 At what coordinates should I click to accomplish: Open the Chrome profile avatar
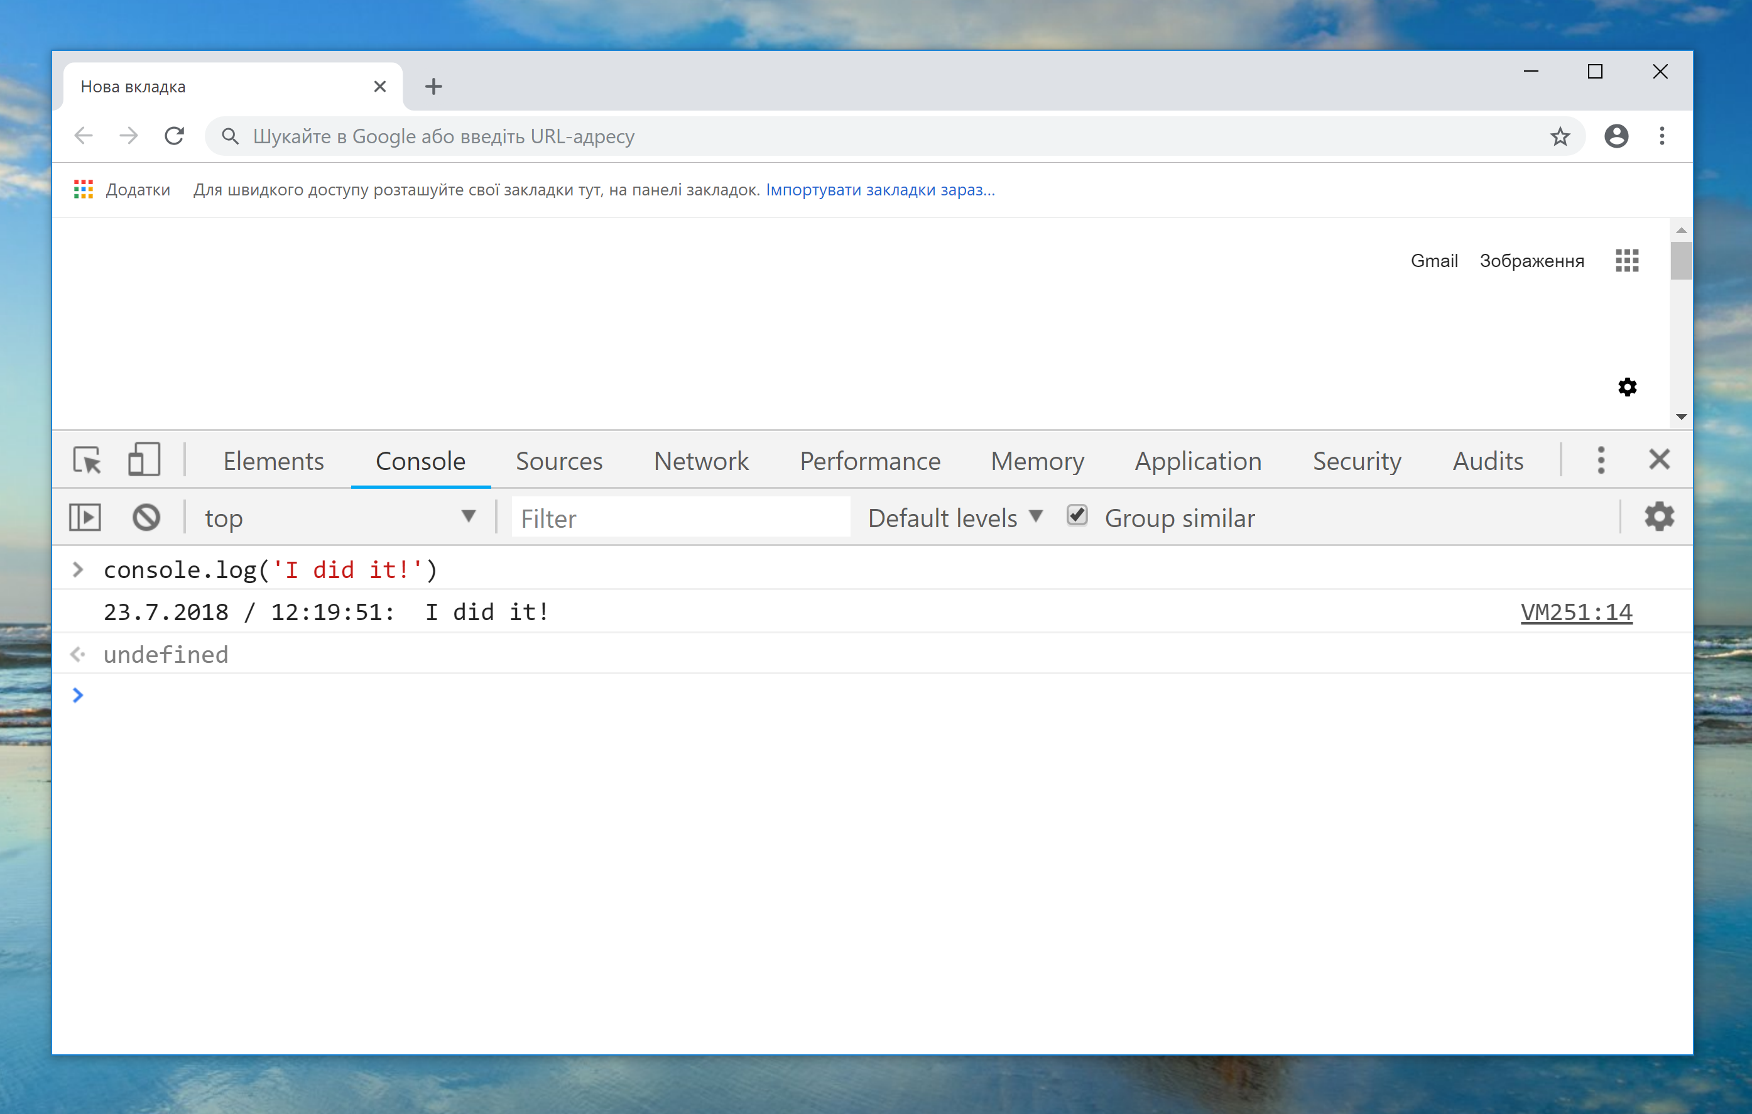[x=1616, y=136]
